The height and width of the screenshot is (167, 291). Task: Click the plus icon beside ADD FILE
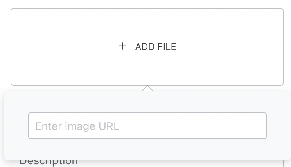(x=122, y=46)
